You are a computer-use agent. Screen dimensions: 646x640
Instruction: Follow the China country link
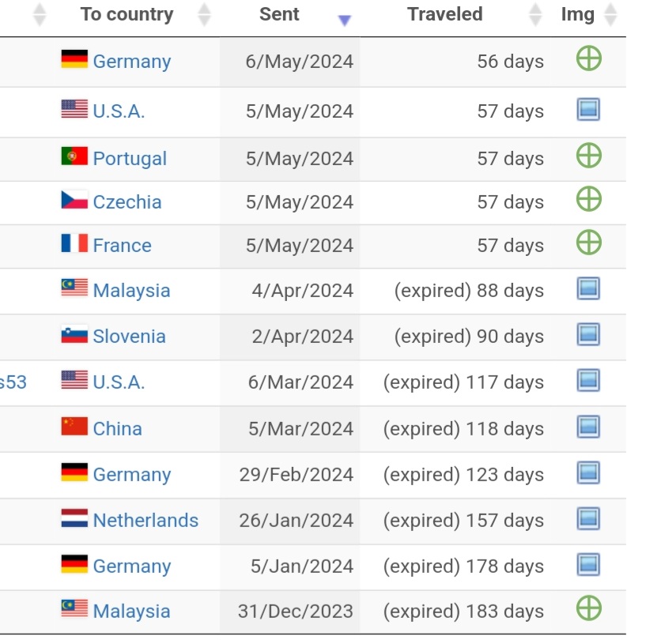(117, 428)
